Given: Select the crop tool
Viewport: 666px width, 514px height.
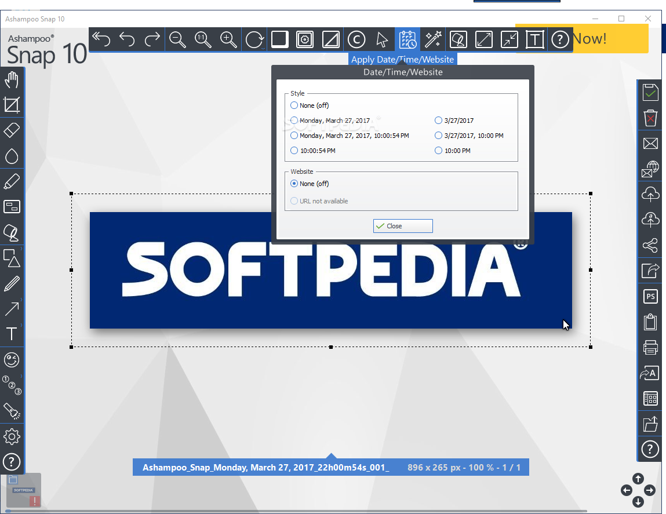Looking at the screenshot, I should (12, 105).
